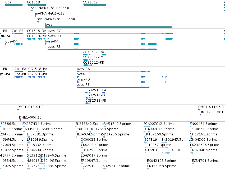Click the CG1518 gene glyph
This screenshot has height=170, width=225.
click(36, 5)
